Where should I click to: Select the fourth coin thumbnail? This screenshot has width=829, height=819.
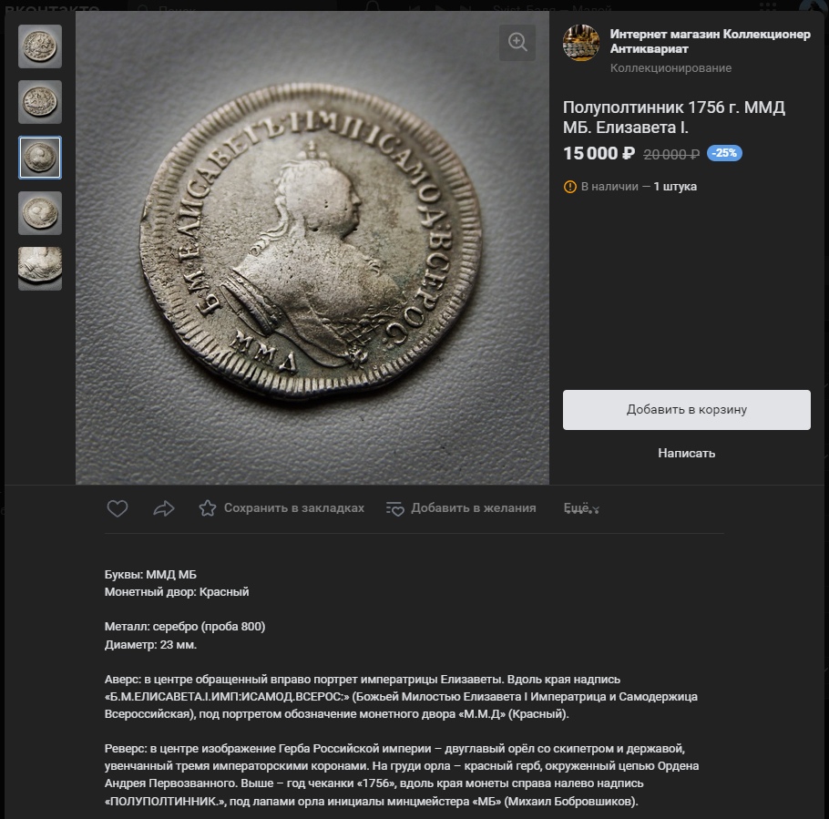tap(40, 213)
